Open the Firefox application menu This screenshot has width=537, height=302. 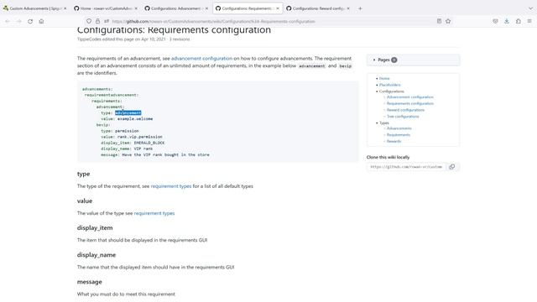[x=529, y=21]
